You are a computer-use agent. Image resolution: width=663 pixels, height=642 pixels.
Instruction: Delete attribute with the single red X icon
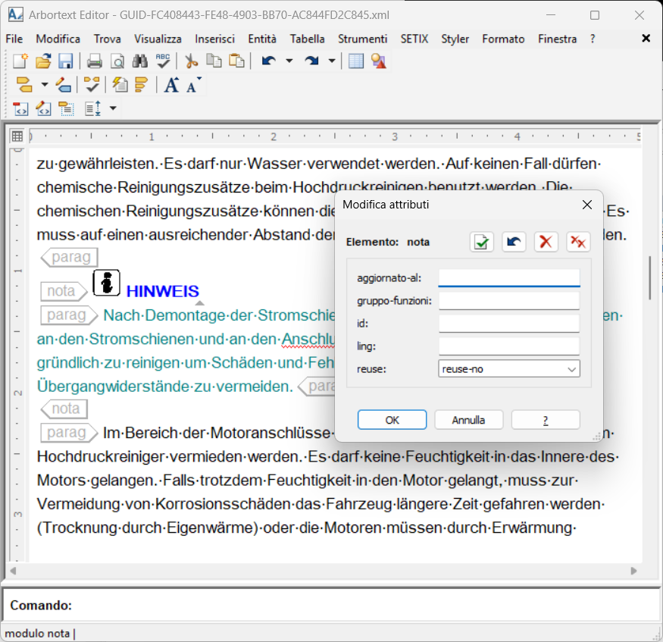tap(546, 242)
